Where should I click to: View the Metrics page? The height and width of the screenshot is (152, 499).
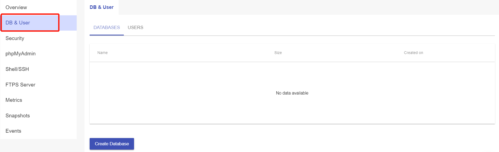[x=14, y=100]
